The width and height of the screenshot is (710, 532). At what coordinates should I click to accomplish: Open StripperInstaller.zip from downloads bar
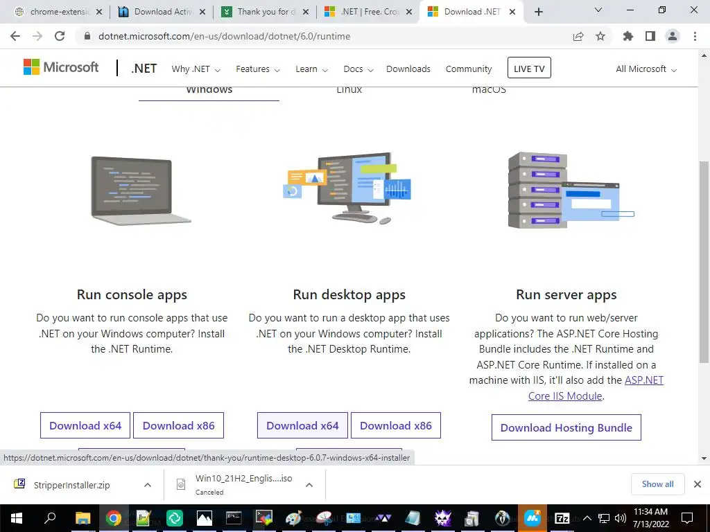tap(71, 485)
